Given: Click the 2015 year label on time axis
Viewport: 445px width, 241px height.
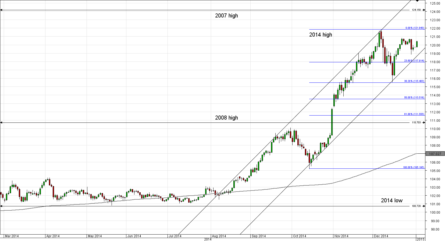Looking at the screenshot, I should pos(421,239).
